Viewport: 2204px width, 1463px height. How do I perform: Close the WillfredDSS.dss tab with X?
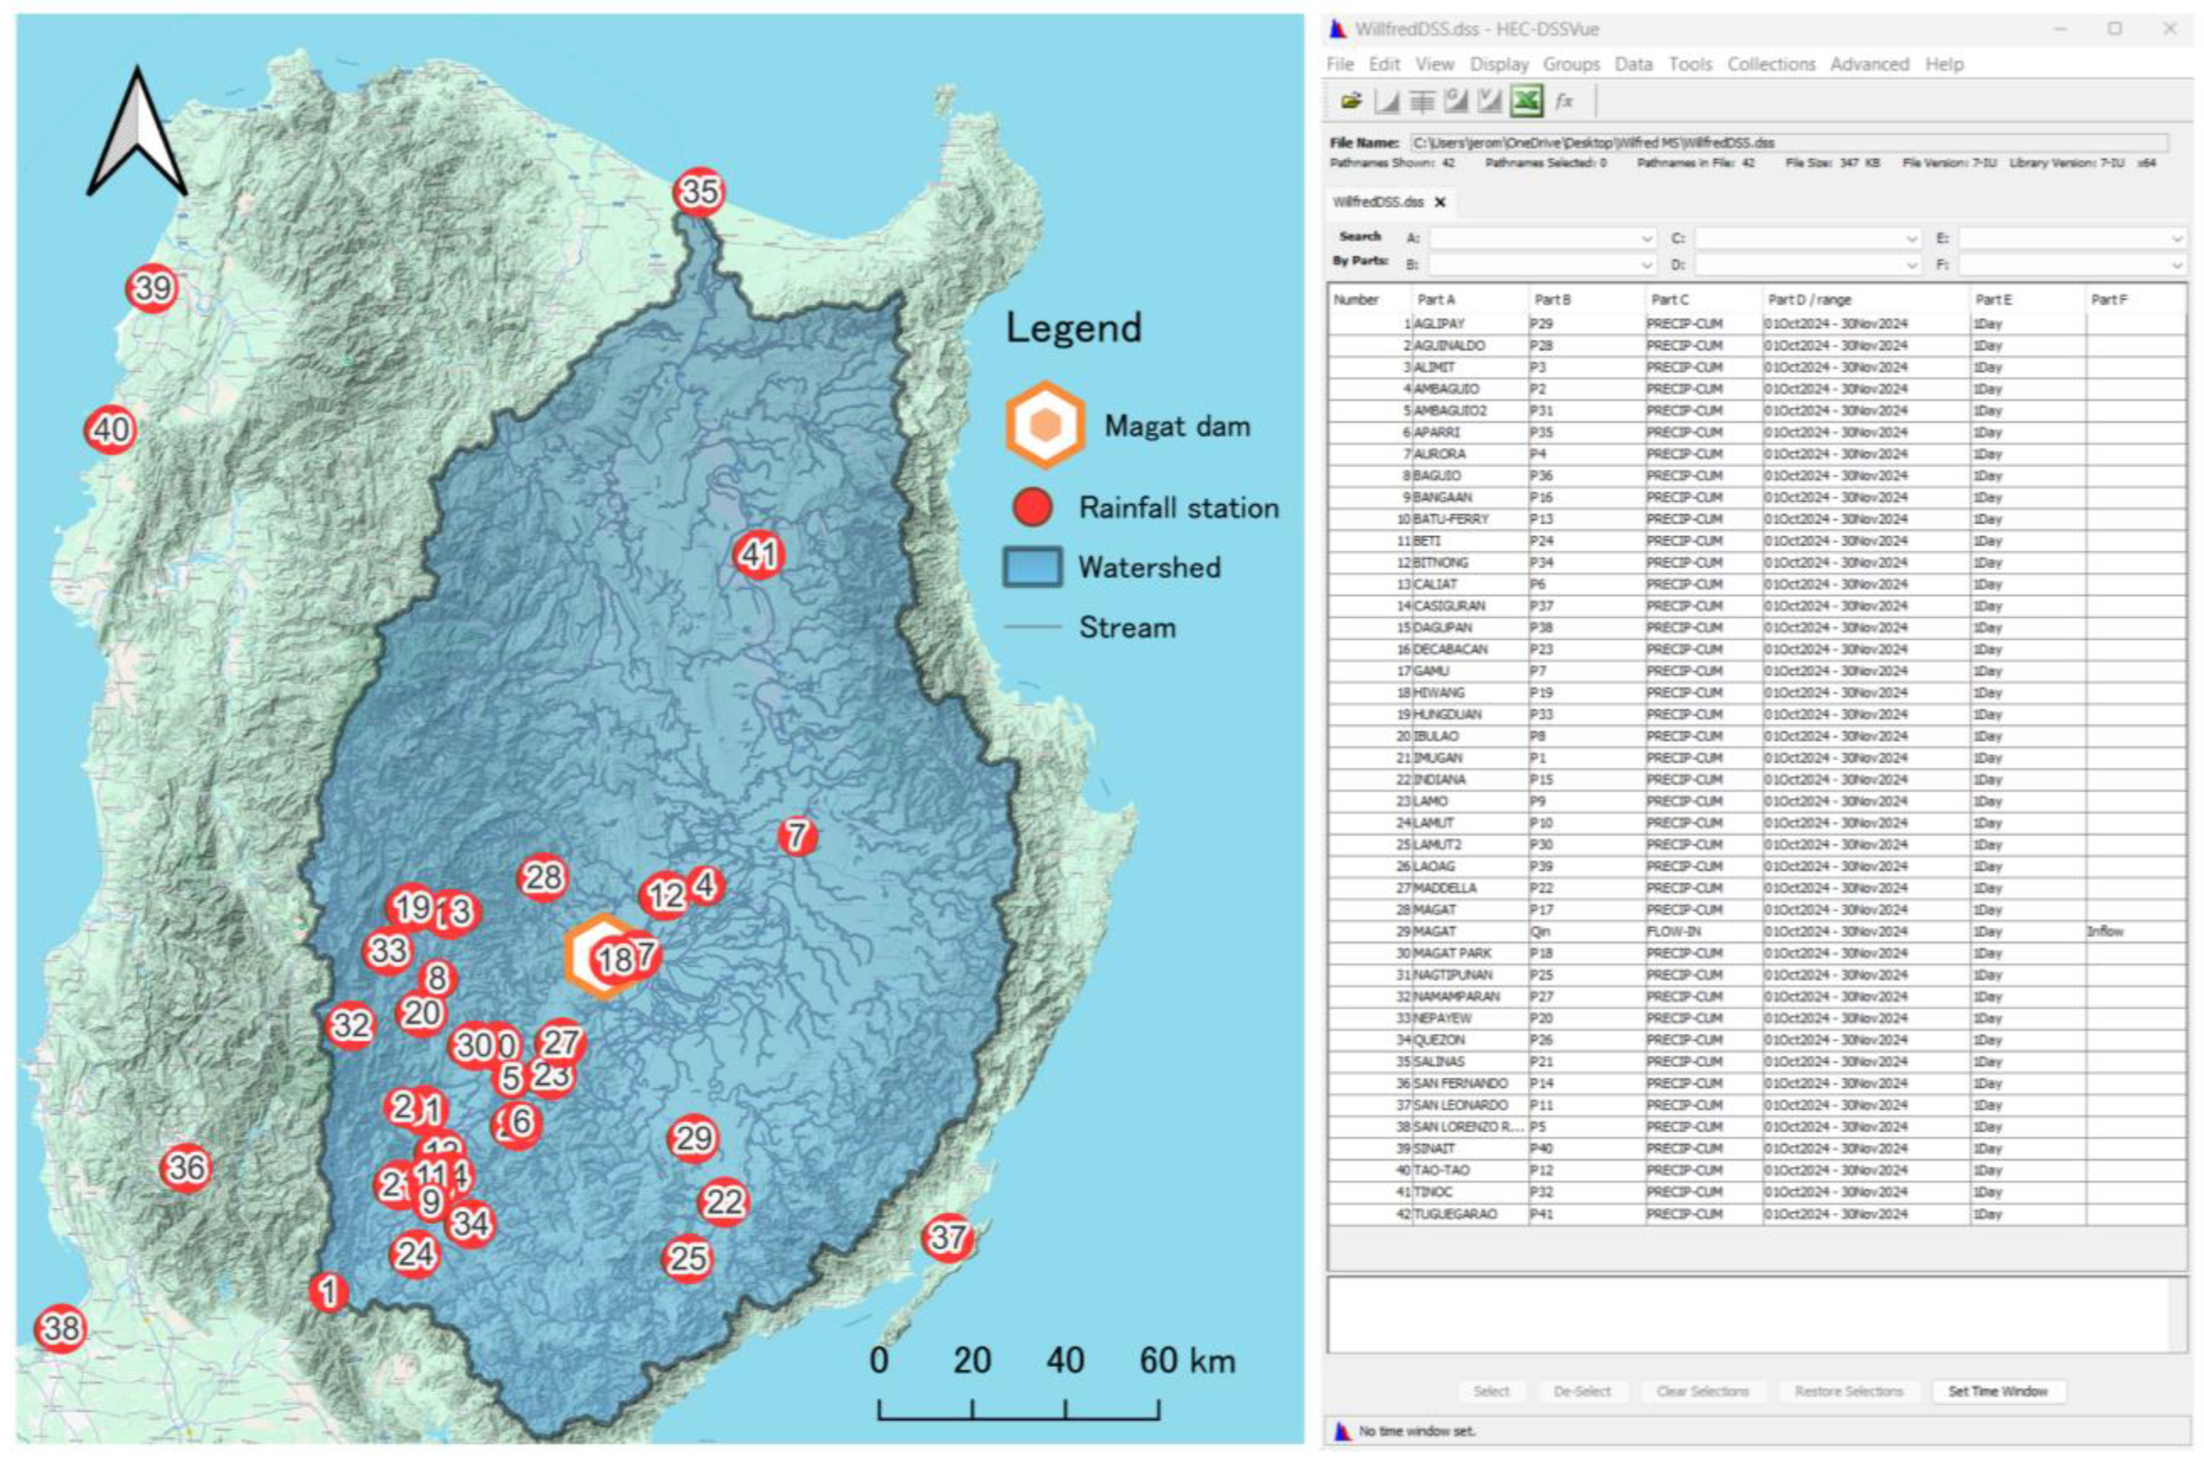pyautogui.click(x=1440, y=203)
